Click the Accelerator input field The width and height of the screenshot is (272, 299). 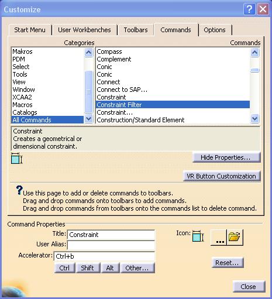(x=104, y=256)
